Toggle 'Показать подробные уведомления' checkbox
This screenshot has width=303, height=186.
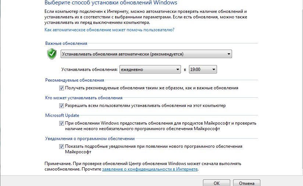(61, 147)
